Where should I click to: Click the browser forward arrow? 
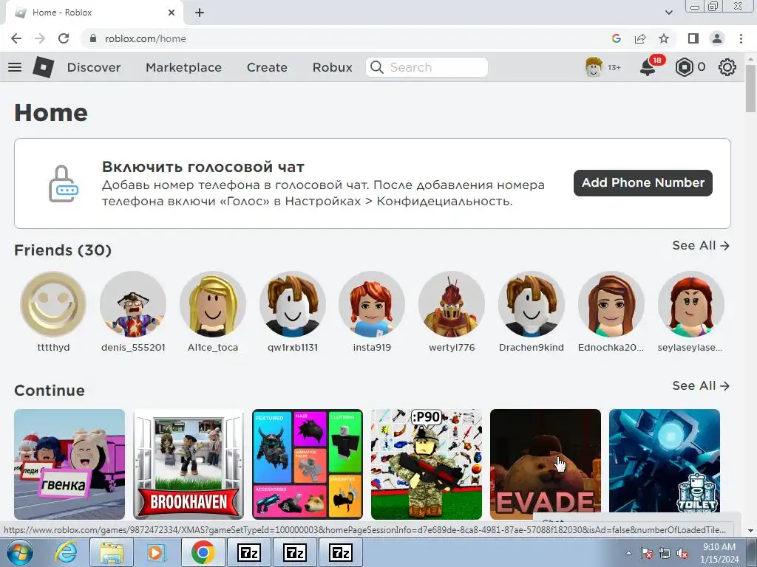point(40,38)
